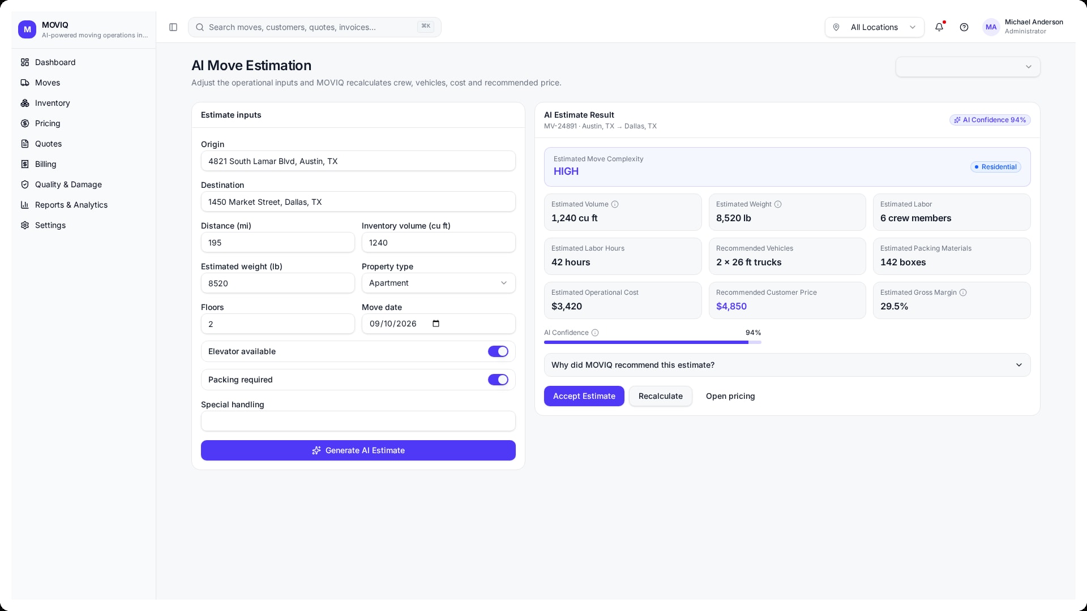Open Inventory in the sidebar
Viewport: 1087px width, 611px height.
(x=83, y=103)
